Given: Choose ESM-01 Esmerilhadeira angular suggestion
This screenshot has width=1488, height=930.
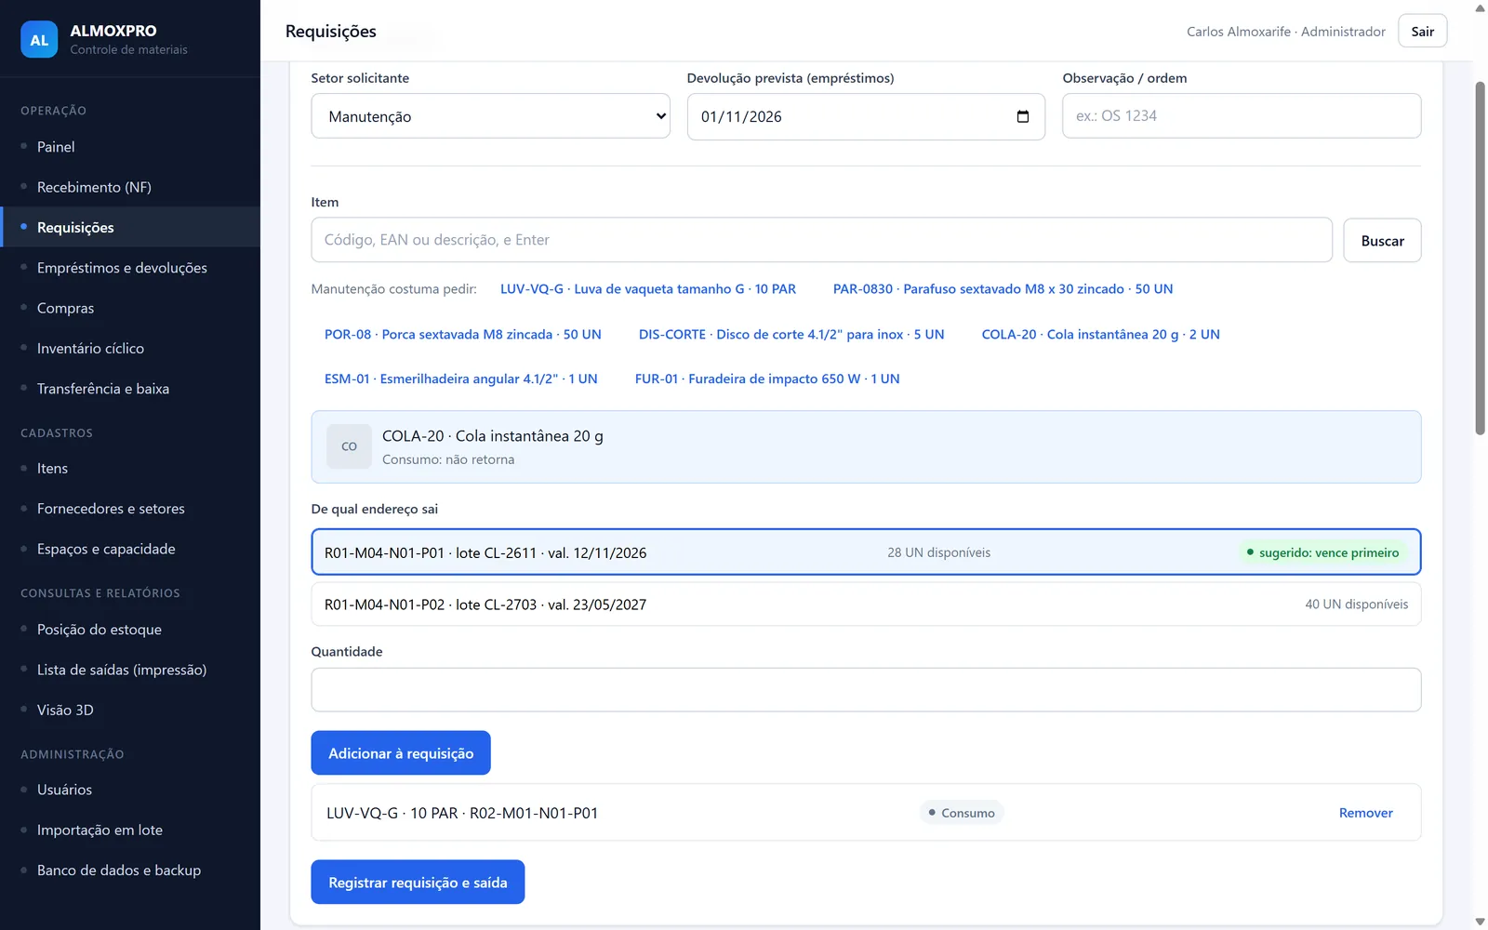Looking at the screenshot, I should point(461,379).
